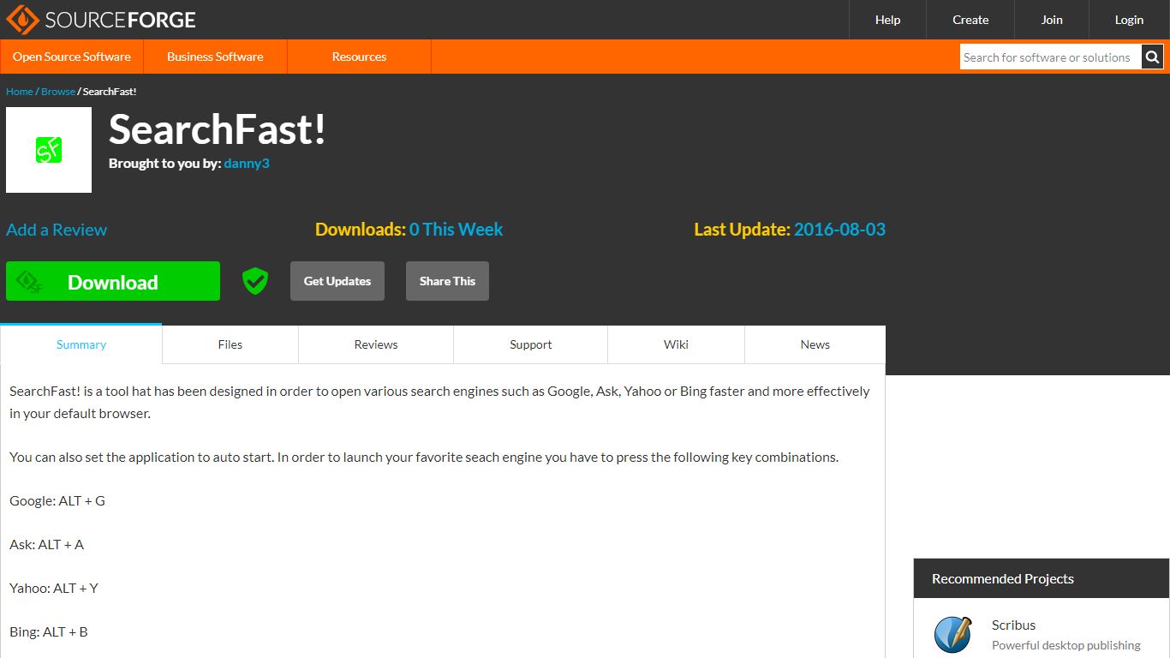Click the search magnifier icon

click(1153, 57)
